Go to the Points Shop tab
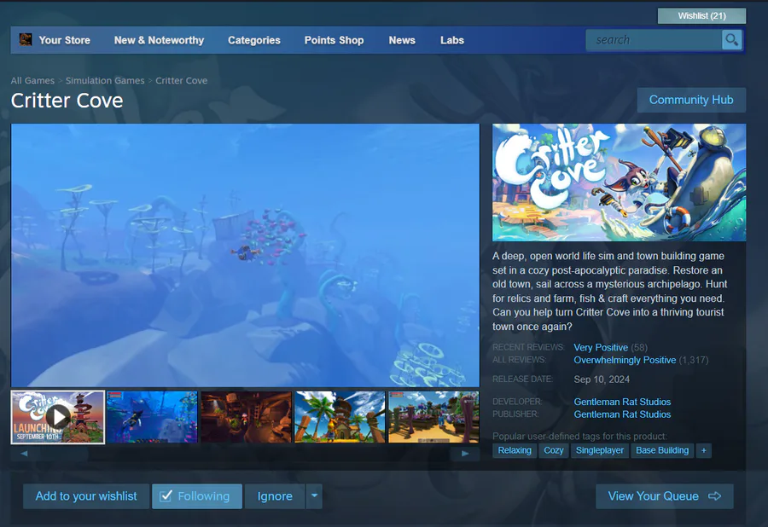This screenshot has width=768, height=527. tap(334, 40)
